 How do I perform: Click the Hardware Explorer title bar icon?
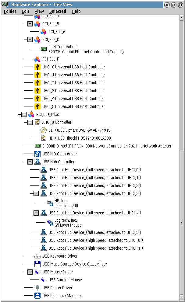point(5,5)
